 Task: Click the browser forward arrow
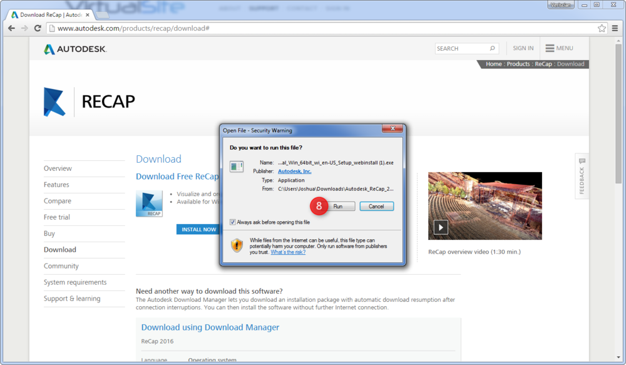[25, 28]
